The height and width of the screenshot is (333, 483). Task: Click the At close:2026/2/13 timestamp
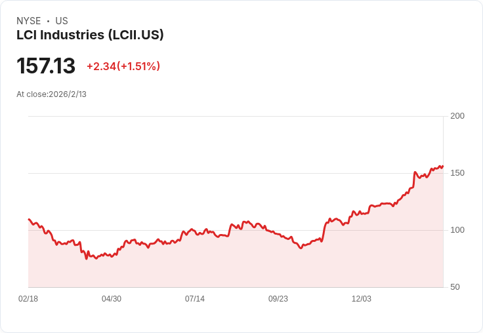pos(51,94)
